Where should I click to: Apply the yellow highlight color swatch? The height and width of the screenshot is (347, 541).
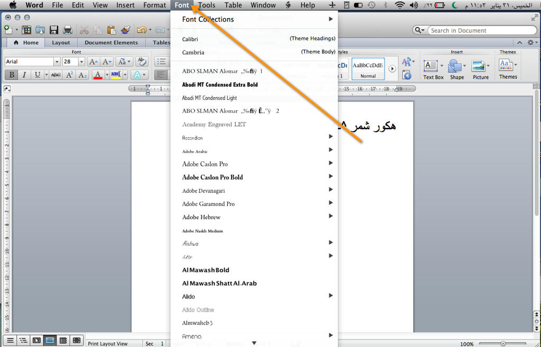click(x=116, y=75)
